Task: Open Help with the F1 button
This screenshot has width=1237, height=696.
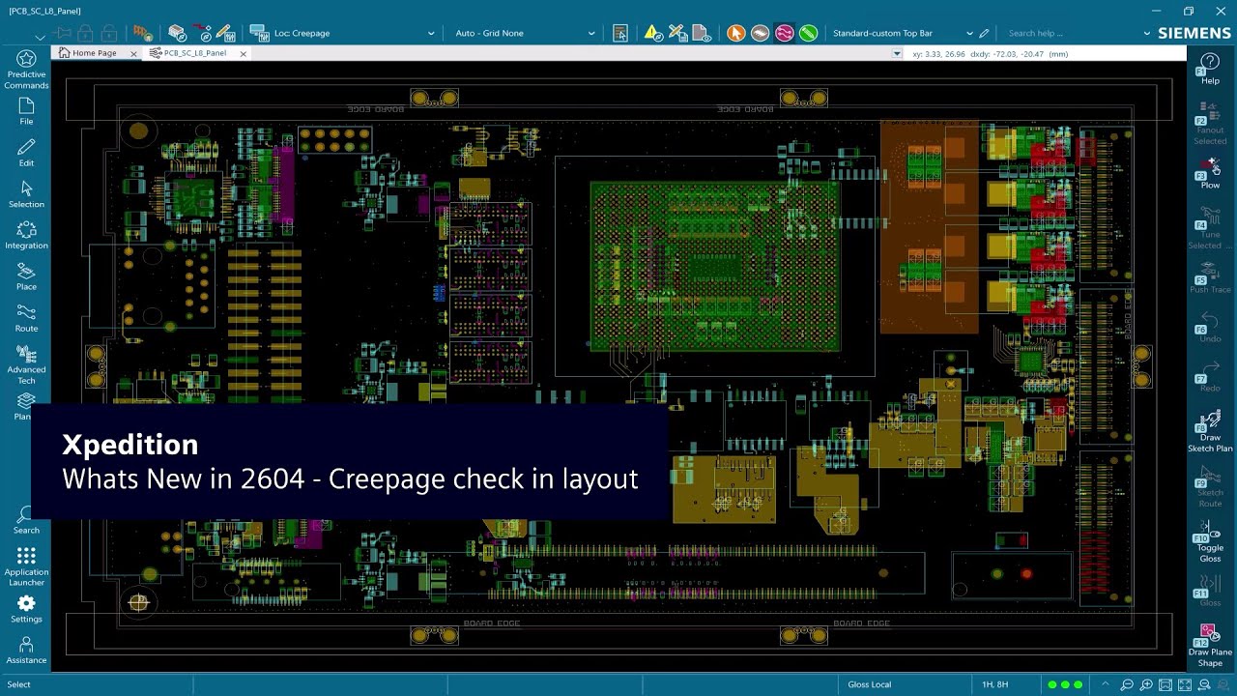Action: 1210,70
